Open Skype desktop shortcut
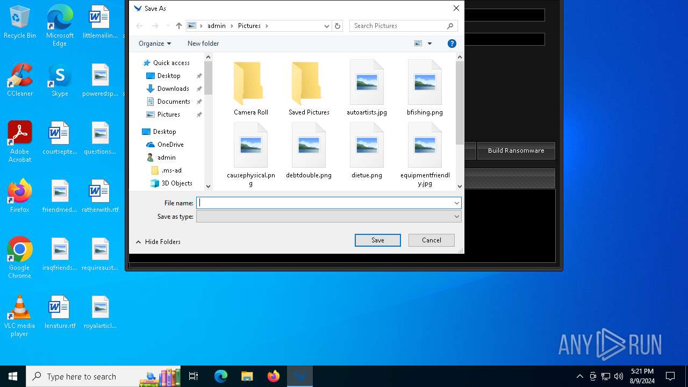The image size is (688, 387). 60,81
